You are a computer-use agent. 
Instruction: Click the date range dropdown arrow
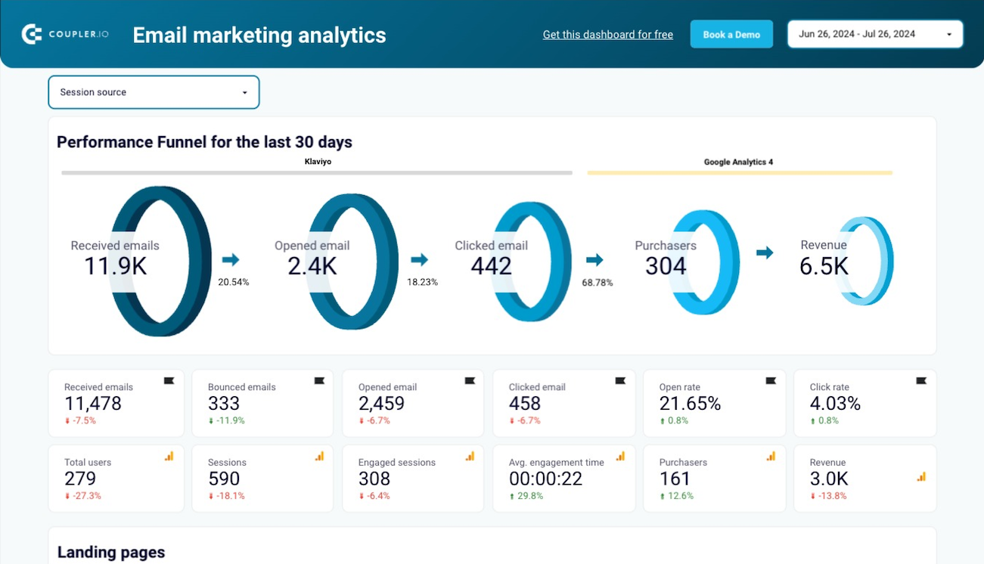[x=949, y=35]
